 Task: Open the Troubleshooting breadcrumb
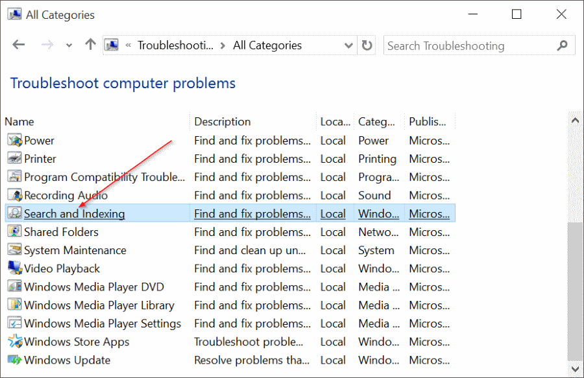[x=175, y=45]
